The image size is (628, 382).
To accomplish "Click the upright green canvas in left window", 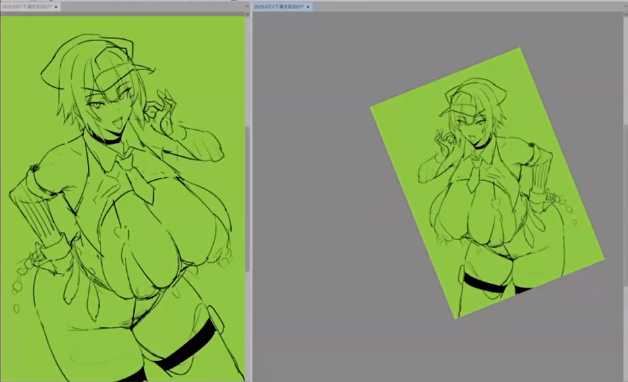I will [123, 199].
